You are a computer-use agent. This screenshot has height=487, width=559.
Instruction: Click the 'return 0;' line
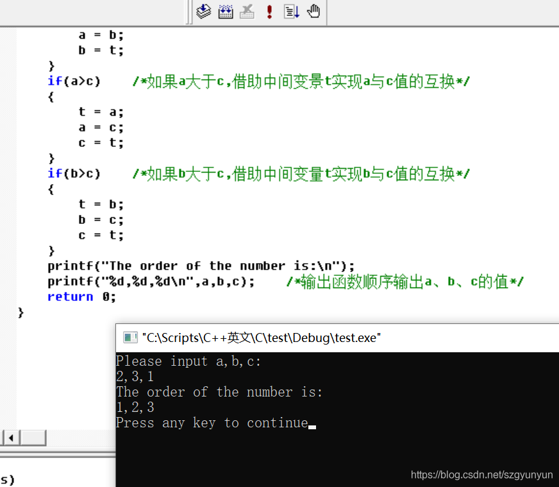pos(81,296)
